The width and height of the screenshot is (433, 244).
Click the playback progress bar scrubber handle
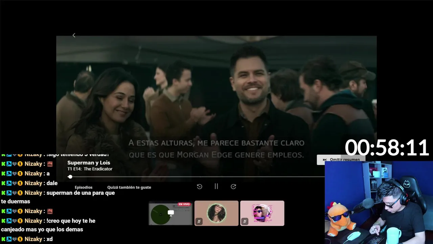(x=70, y=177)
